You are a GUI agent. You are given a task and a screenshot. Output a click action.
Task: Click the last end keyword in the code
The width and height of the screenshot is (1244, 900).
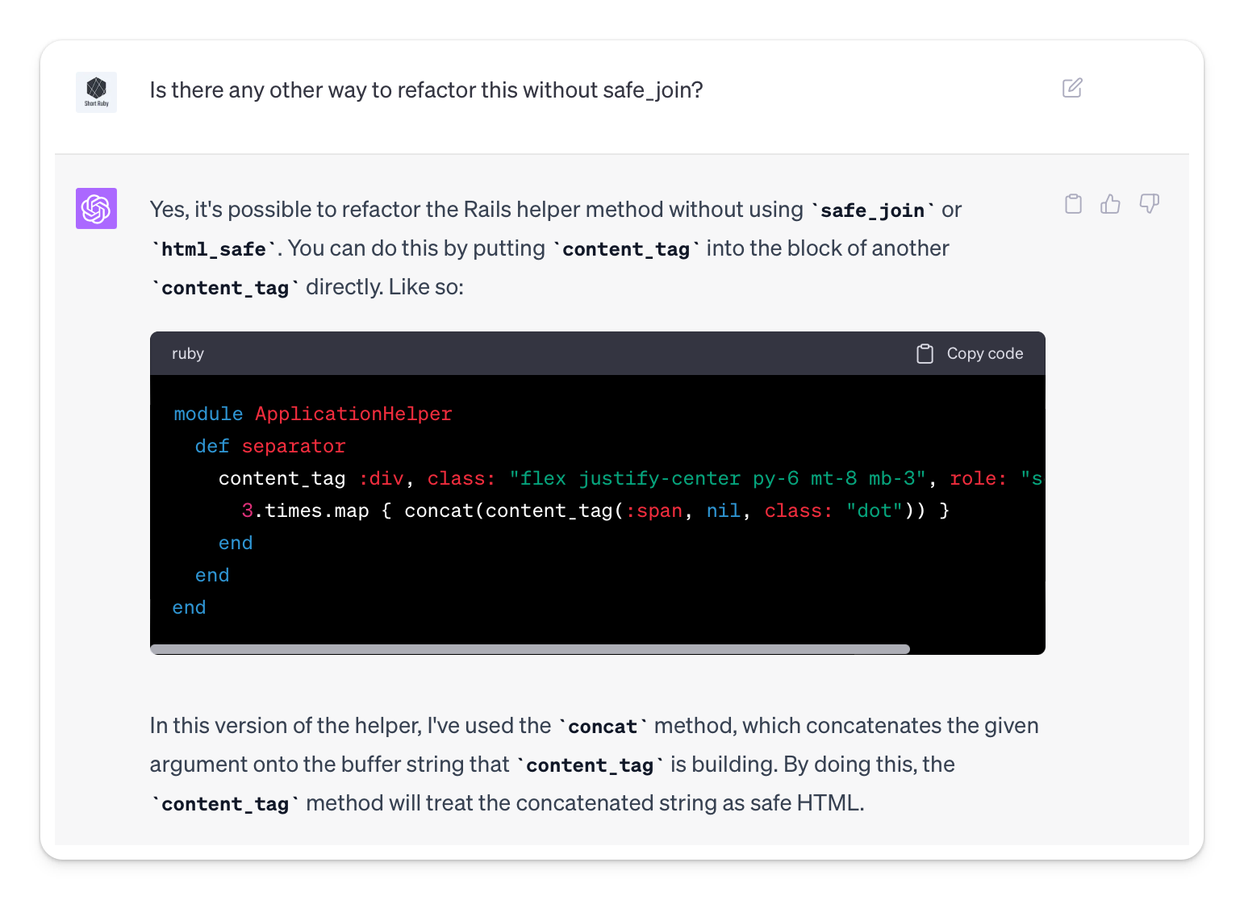[189, 607]
